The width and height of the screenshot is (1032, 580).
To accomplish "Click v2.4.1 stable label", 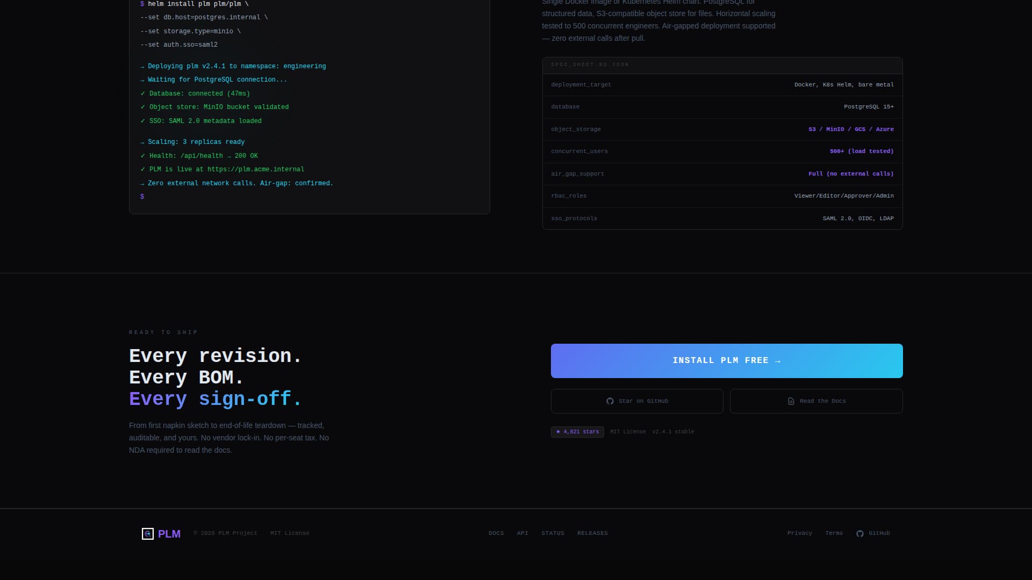I will coord(673,432).
